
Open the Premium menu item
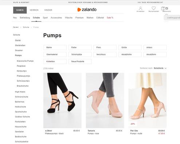[x=79, y=18]
